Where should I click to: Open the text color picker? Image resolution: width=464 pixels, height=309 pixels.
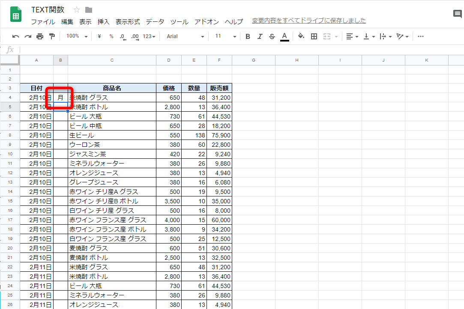(284, 36)
